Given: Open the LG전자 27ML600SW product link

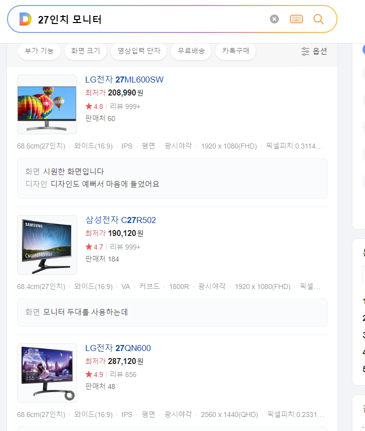Looking at the screenshot, I should 124,79.
